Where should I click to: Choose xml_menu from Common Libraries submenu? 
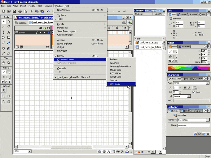(x=115, y=84)
